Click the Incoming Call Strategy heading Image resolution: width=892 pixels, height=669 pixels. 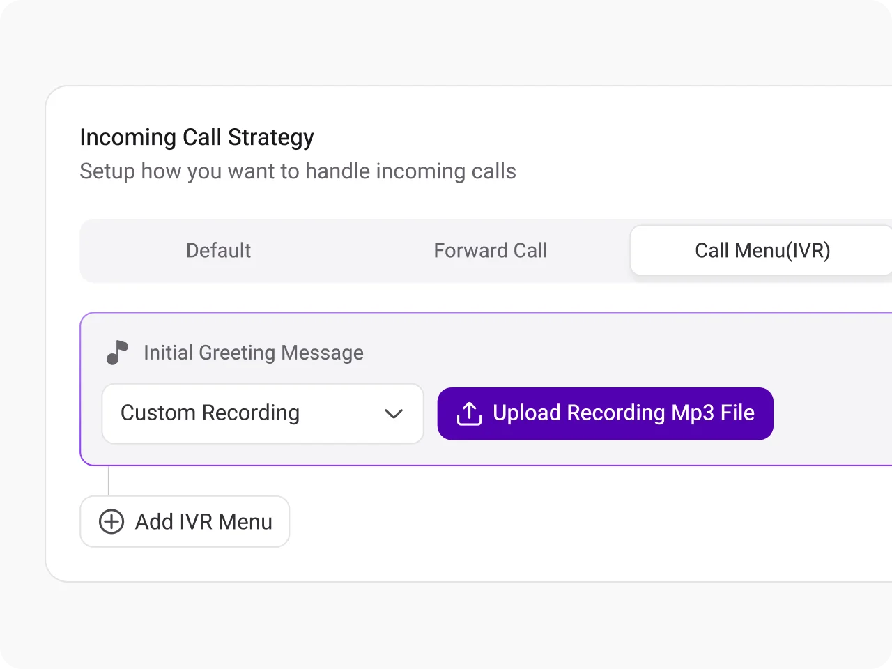pyautogui.click(x=197, y=137)
